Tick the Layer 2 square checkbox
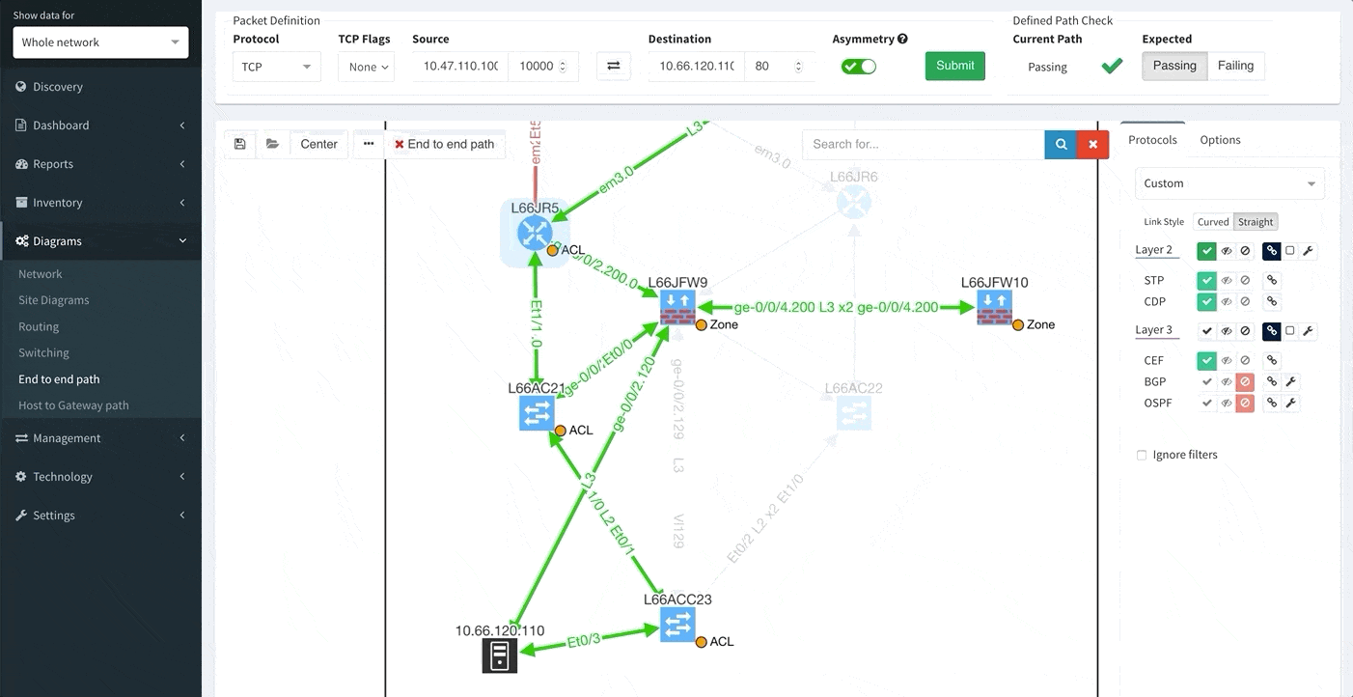Viewport: 1353px width, 697px height. (1290, 251)
